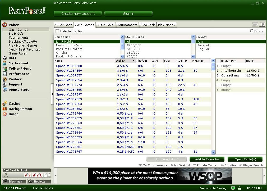Click Stakes column sort arrow
Screen dimensions: 267x191
133,61
